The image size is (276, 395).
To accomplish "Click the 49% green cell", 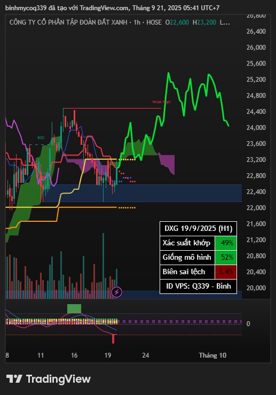I will click(x=226, y=243).
